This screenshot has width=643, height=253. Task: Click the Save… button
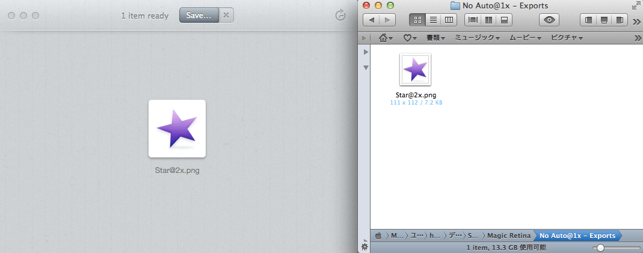[198, 16]
